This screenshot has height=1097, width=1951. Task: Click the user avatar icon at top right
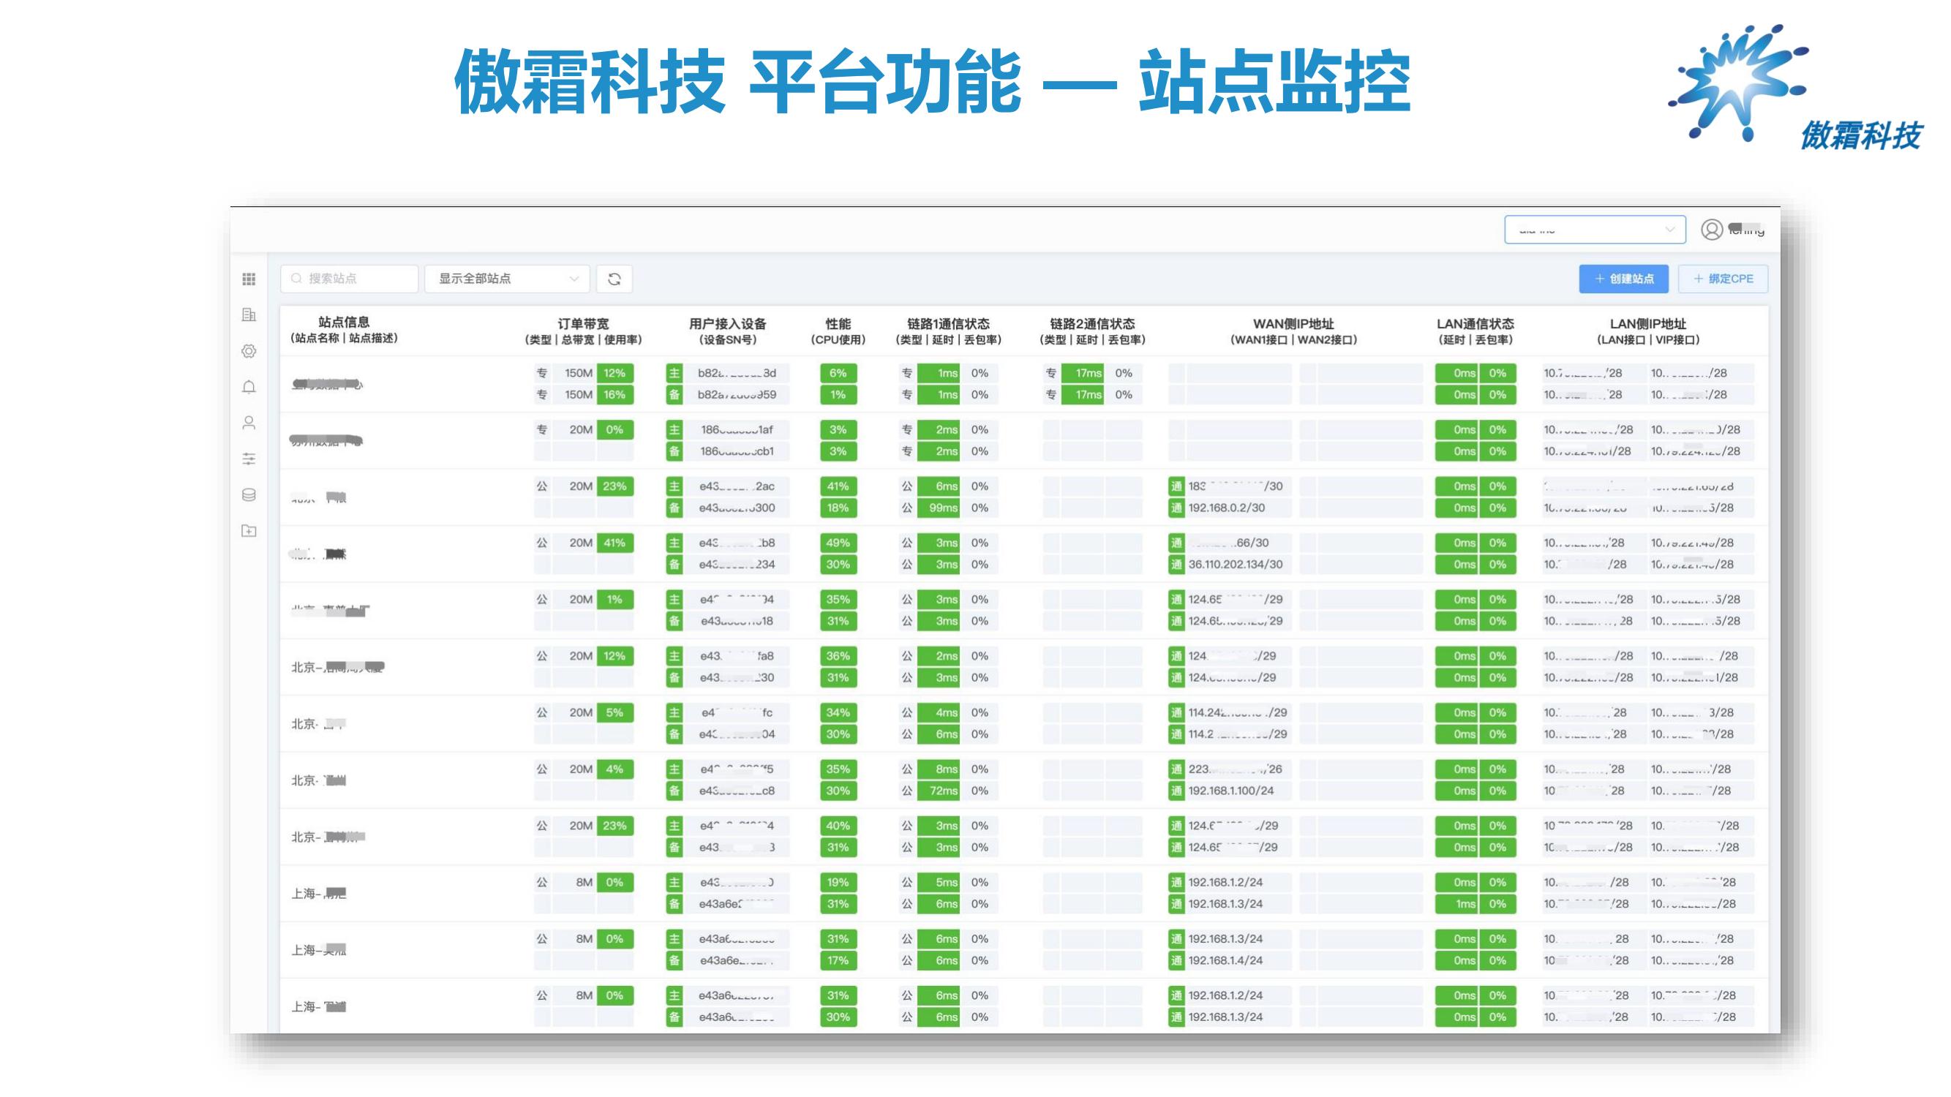pos(1711,230)
